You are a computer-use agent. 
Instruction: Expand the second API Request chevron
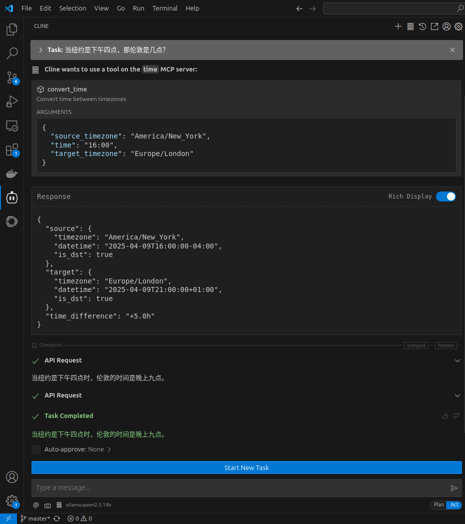click(457, 395)
